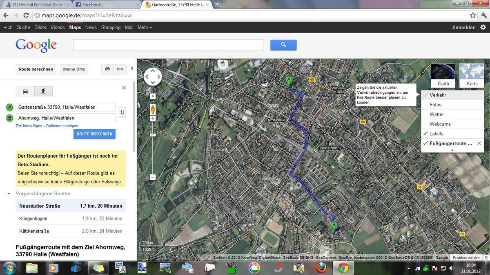The width and height of the screenshot is (490, 275).
Task: Focus the Google Maps search box
Action: click(169, 45)
